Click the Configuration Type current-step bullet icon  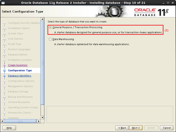coord(4,70)
